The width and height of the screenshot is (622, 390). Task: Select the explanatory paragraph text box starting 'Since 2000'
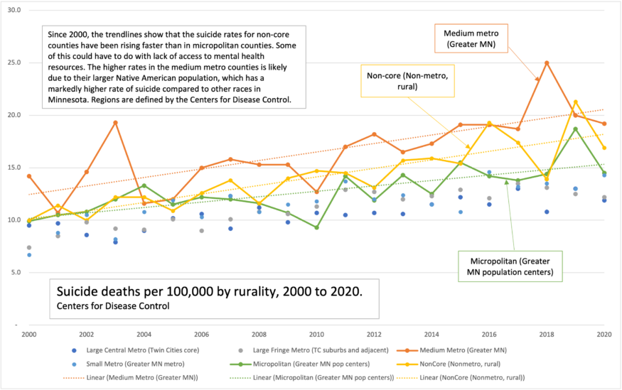(174, 67)
